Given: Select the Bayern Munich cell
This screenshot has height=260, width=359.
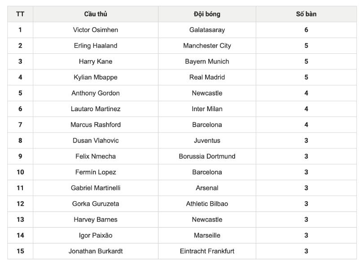Looking at the screenshot, I should tap(207, 61).
